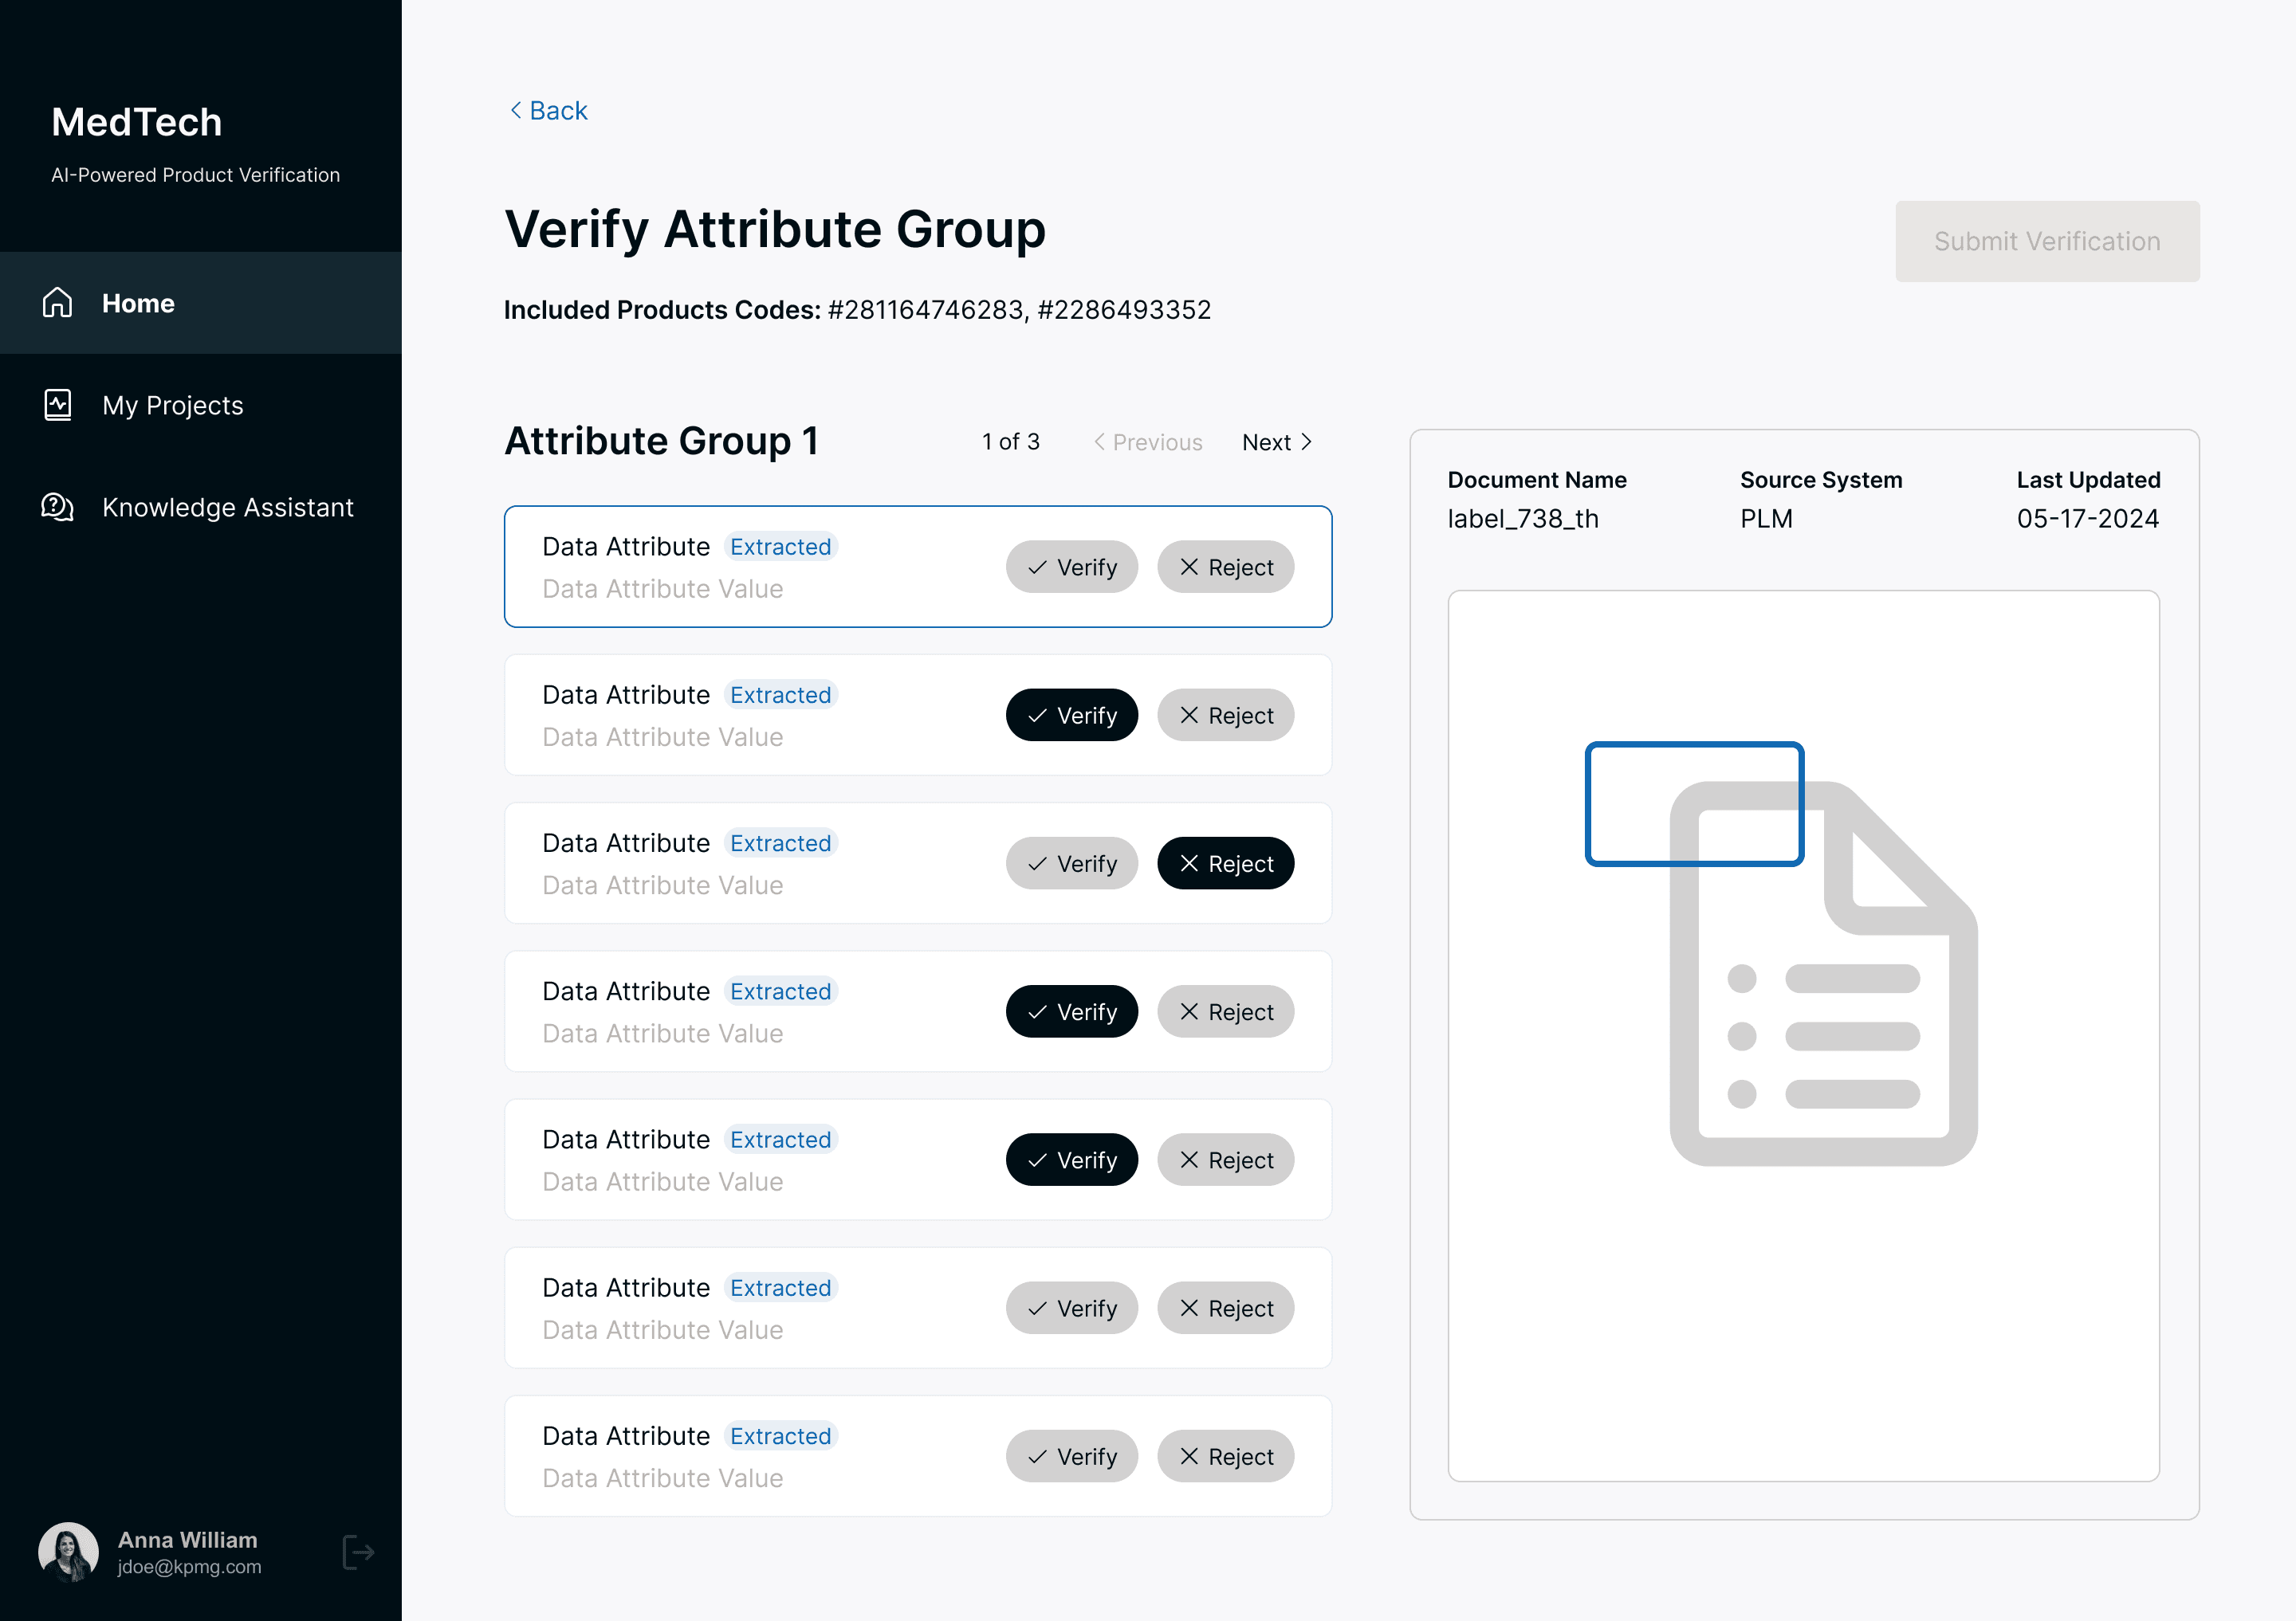Click the Home house icon in sidebar
Screen dimensions: 2296x1621
coord(57,303)
